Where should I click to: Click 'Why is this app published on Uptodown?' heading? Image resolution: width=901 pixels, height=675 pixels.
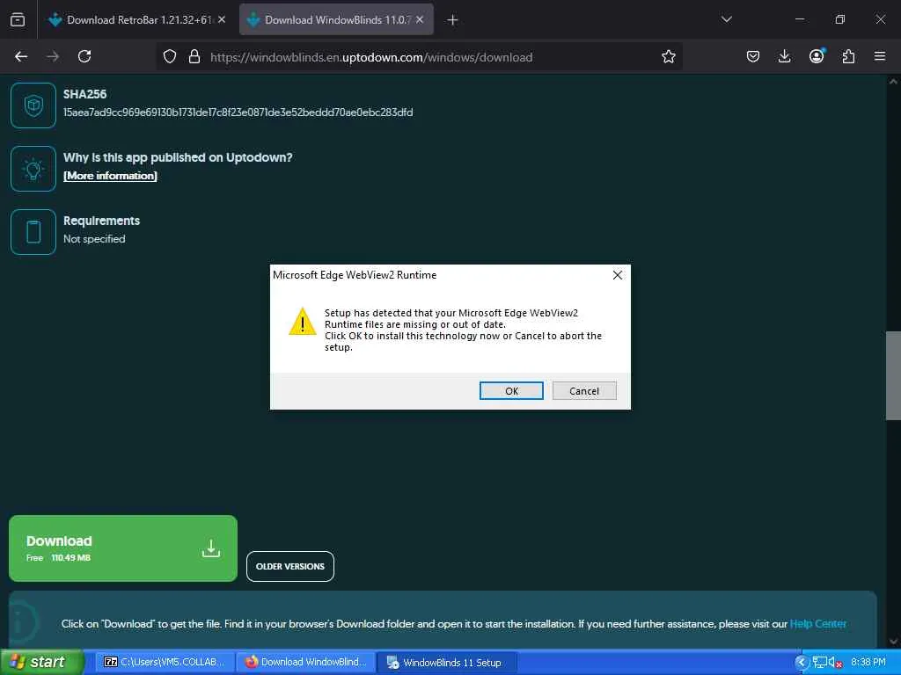pyautogui.click(x=178, y=157)
